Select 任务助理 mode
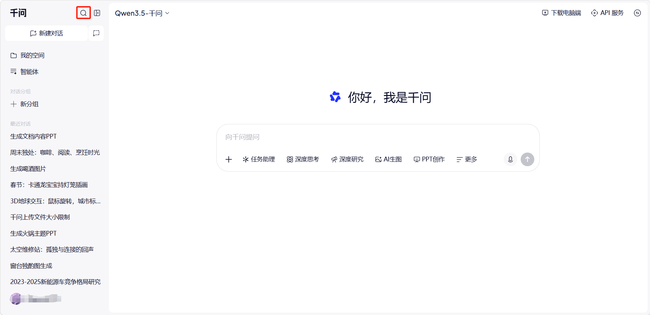 [x=259, y=159]
